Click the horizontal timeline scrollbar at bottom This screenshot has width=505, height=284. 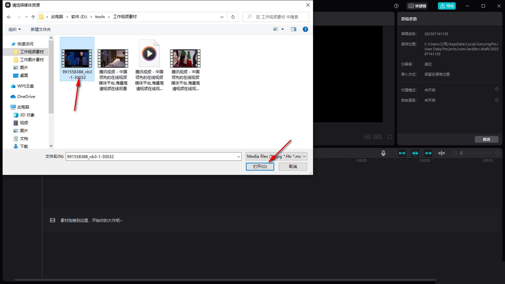pyautogui.click(x=226, y=280)
